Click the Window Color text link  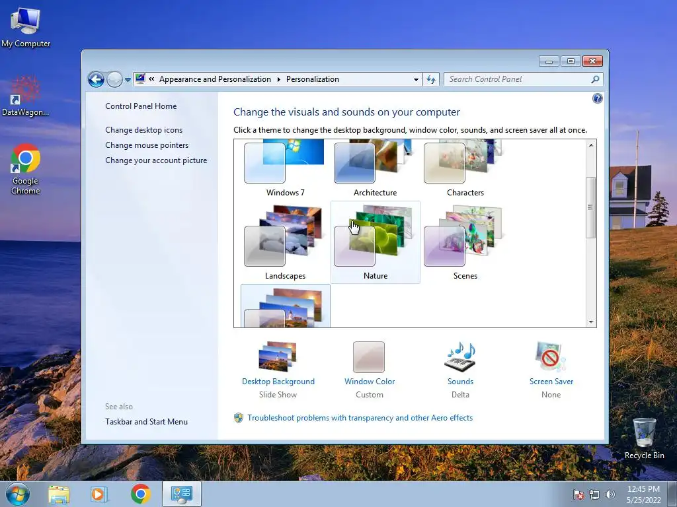tap(370, 382)
